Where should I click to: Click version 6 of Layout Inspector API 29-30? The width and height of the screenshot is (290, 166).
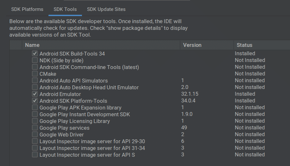182,141
